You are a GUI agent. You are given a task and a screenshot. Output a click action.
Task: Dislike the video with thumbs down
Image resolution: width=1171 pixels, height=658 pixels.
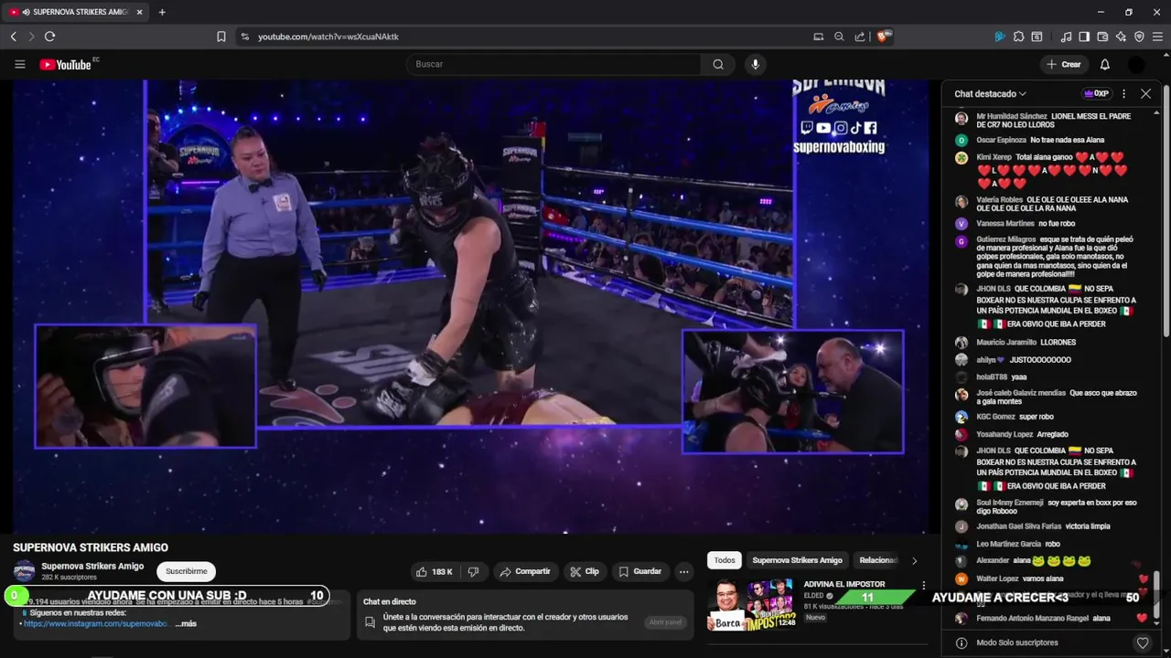(473, 571)
